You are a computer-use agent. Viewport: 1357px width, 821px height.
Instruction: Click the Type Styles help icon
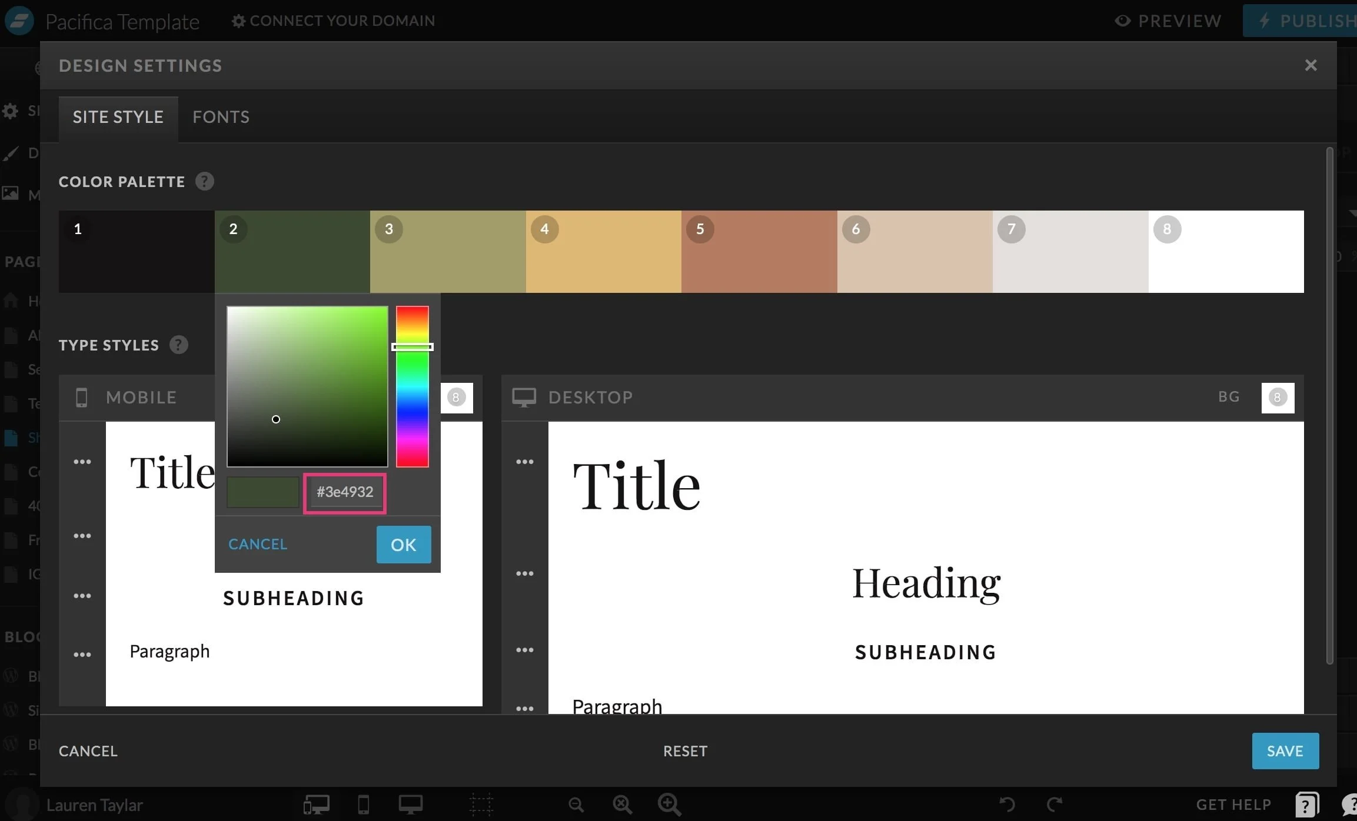[x=178, y=345]
